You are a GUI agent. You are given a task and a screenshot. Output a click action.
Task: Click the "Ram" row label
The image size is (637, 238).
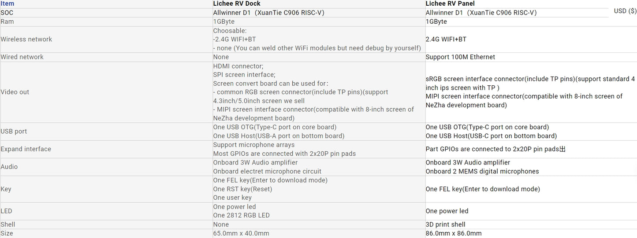pyautogui.click(x=7, y=22)
